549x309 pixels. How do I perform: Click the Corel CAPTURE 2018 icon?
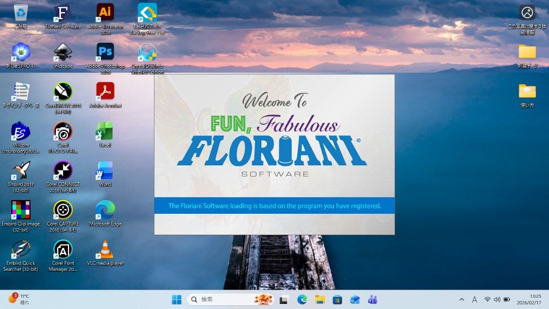pyautogui.click(x=63, y=210)
